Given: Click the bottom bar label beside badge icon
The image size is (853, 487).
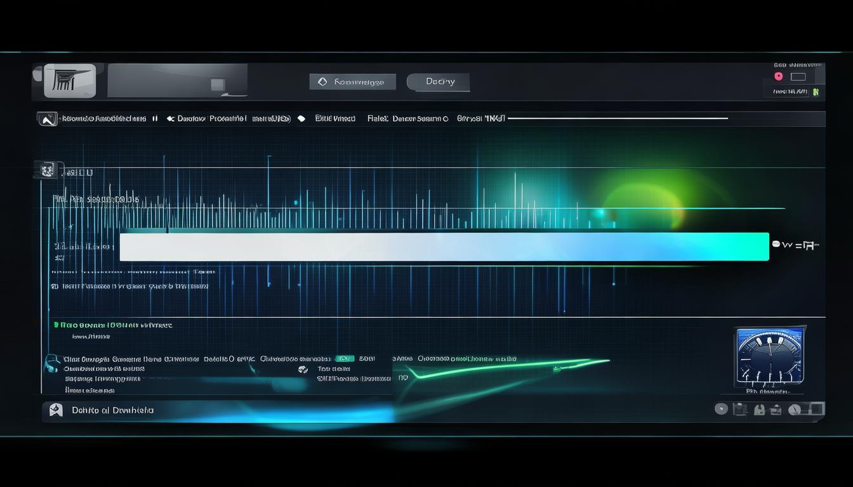Looking at the screenshot, I should 112,410.
